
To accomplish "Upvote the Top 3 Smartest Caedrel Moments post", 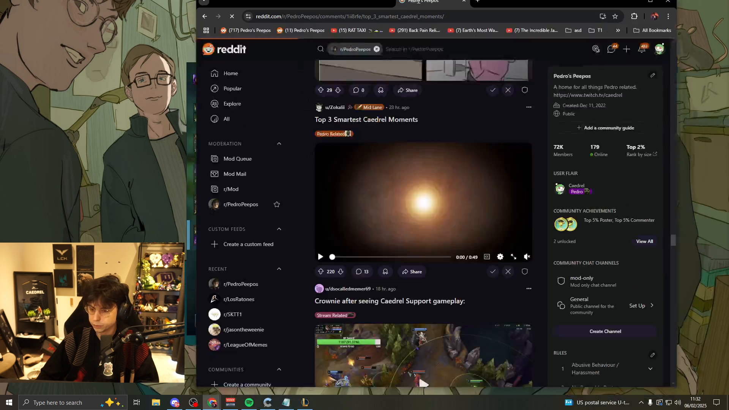I will click(x=321, y=271).
